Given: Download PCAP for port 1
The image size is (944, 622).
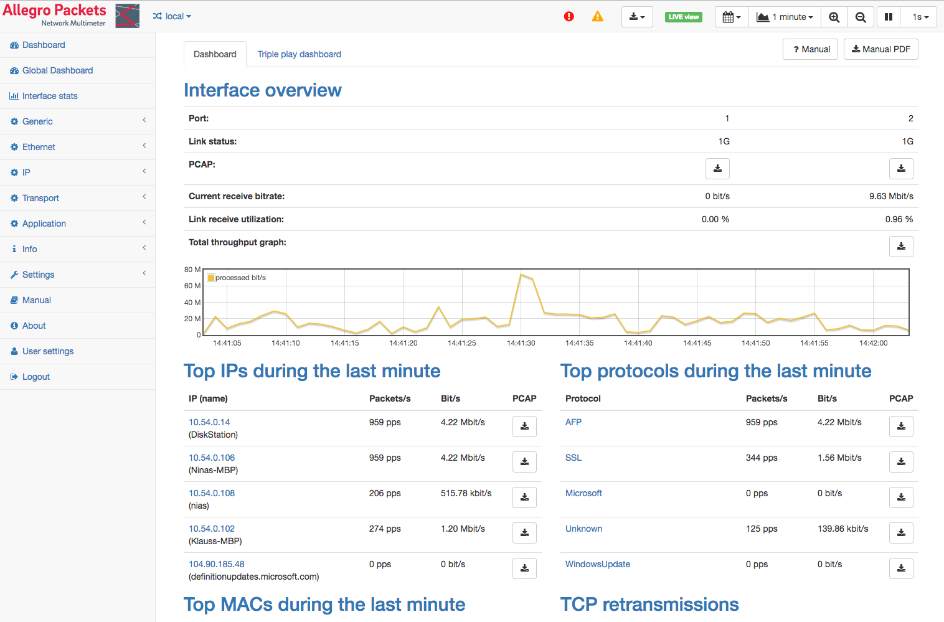Looking at the screenshot, I should 717,169.
